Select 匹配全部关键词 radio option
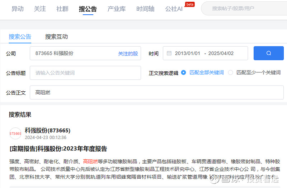 pyautogui.click(x=183, y=73)
